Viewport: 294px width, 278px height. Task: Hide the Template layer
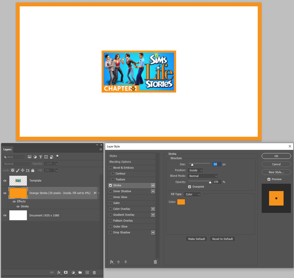(x=5, y=181)
